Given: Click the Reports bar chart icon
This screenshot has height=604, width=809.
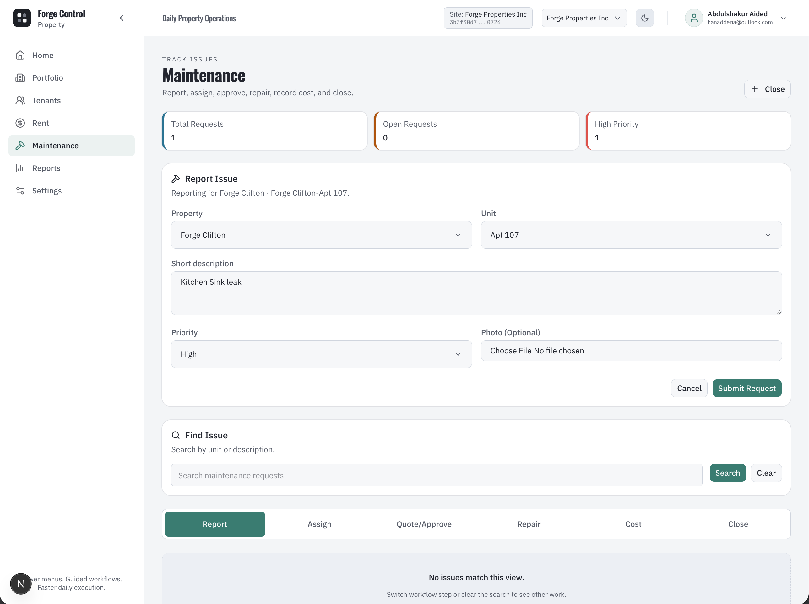Looking at the screenshot, I should [20, 168].
